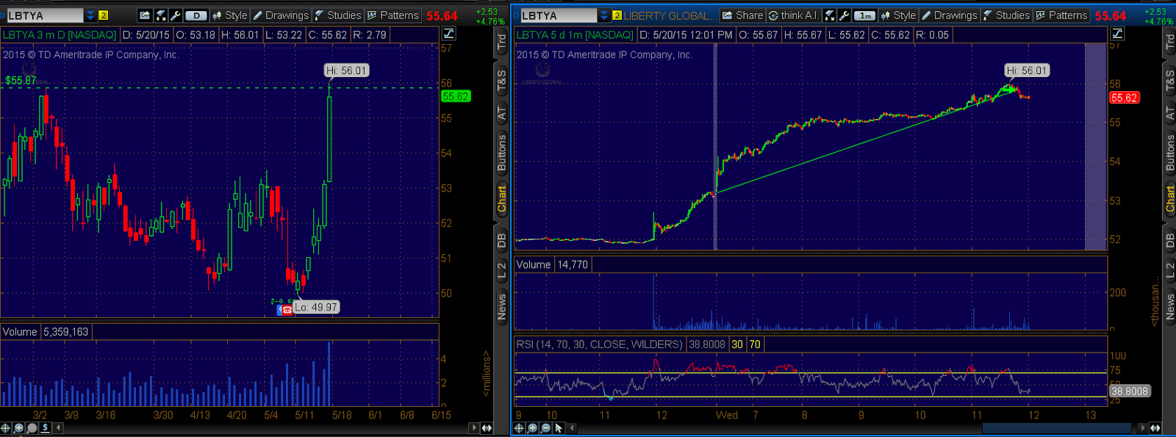
Task: Open wrench settings icon in right chart
Action: pos(845,15)
